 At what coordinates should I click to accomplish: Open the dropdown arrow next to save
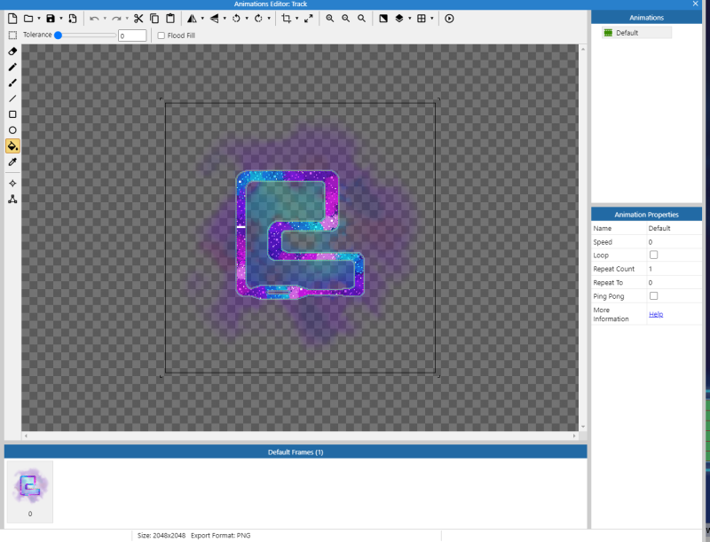(61, 19)
